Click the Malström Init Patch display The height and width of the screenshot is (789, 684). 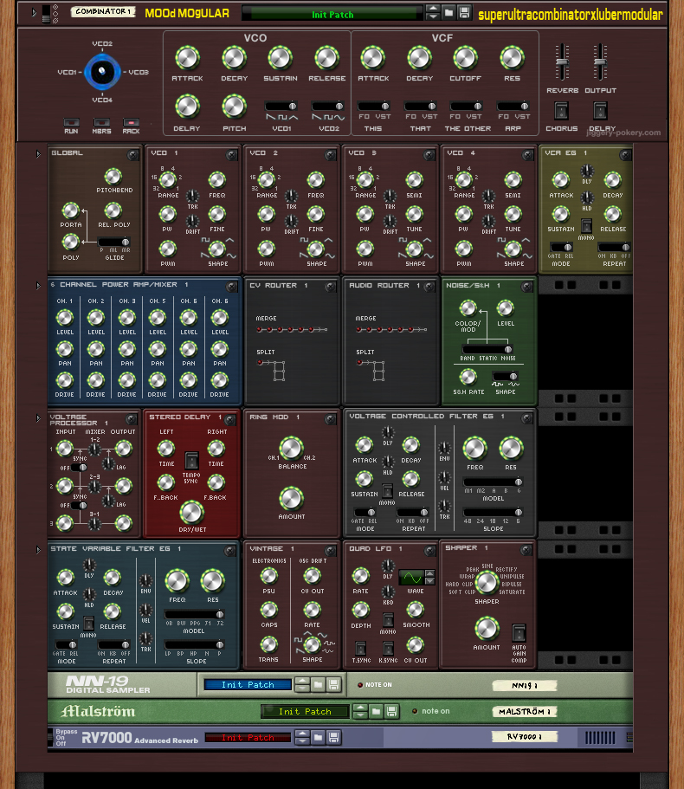point(305,712)
